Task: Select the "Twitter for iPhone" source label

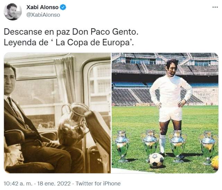Action: [x=98, y=183]
